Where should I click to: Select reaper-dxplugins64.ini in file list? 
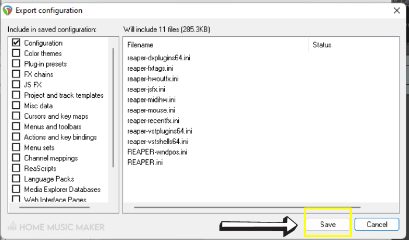click(158, 58)
